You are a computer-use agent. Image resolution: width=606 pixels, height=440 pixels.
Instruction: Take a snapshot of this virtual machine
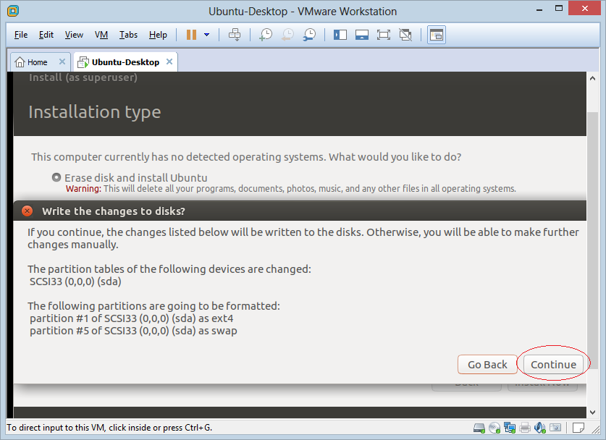266,35
